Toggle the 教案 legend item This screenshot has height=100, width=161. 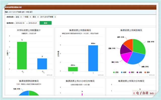pos(124,72)
